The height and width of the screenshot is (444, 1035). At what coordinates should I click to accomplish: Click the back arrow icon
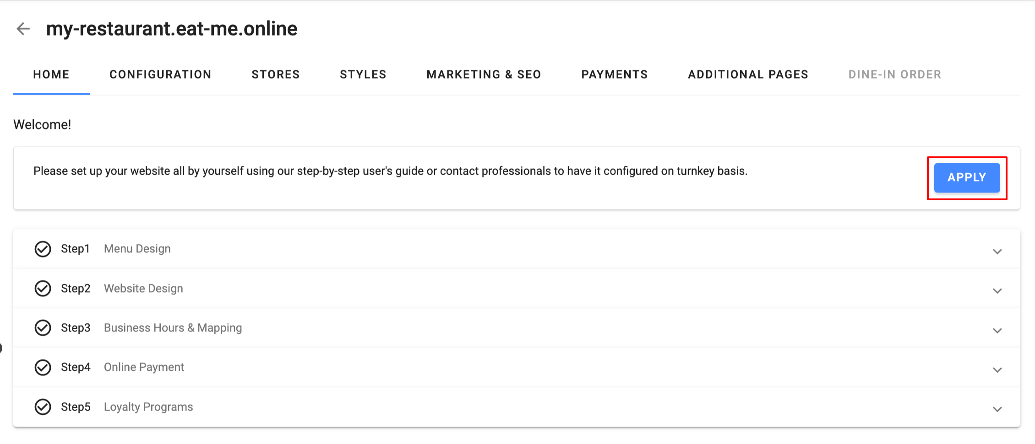point(23,29)
